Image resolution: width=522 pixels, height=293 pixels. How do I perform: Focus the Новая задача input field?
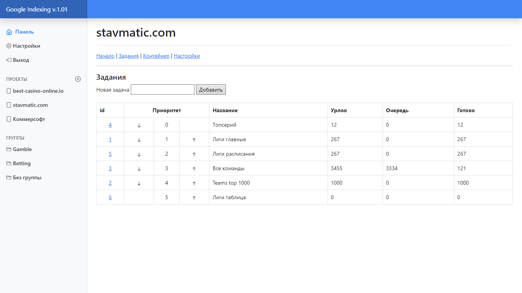[x=162, y=90]
